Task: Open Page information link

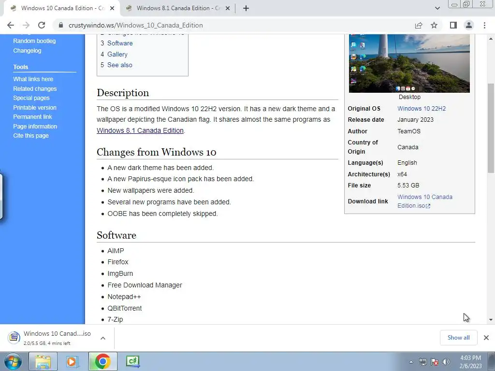Action: tap(35, 126)
